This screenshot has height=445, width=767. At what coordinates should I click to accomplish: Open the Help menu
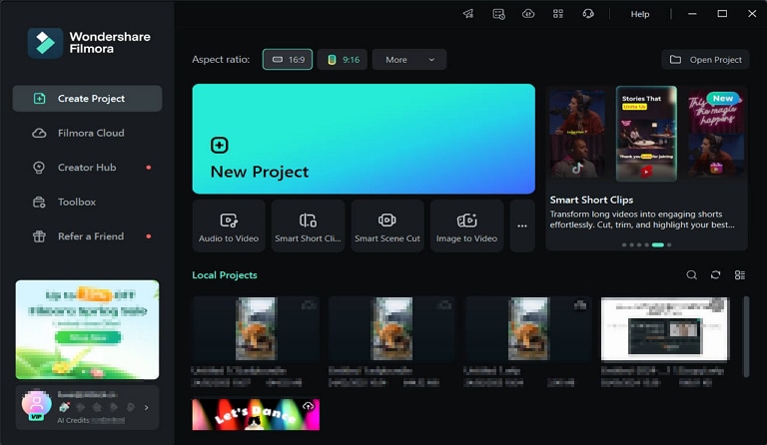point(640,14)
